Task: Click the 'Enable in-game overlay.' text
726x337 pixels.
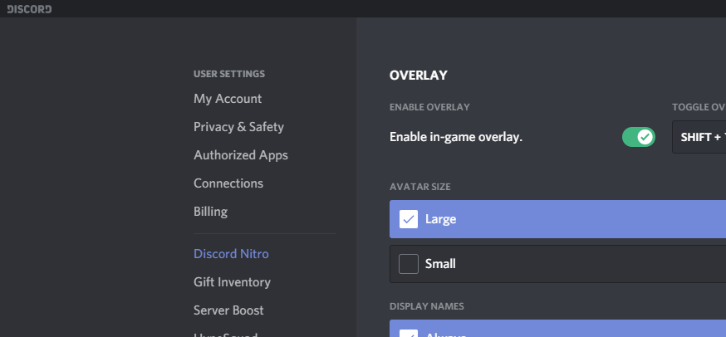Action: [x=456, y=137]
